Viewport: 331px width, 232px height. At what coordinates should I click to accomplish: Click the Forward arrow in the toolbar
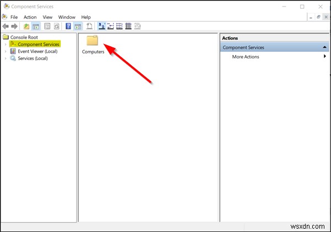point(14,26)
